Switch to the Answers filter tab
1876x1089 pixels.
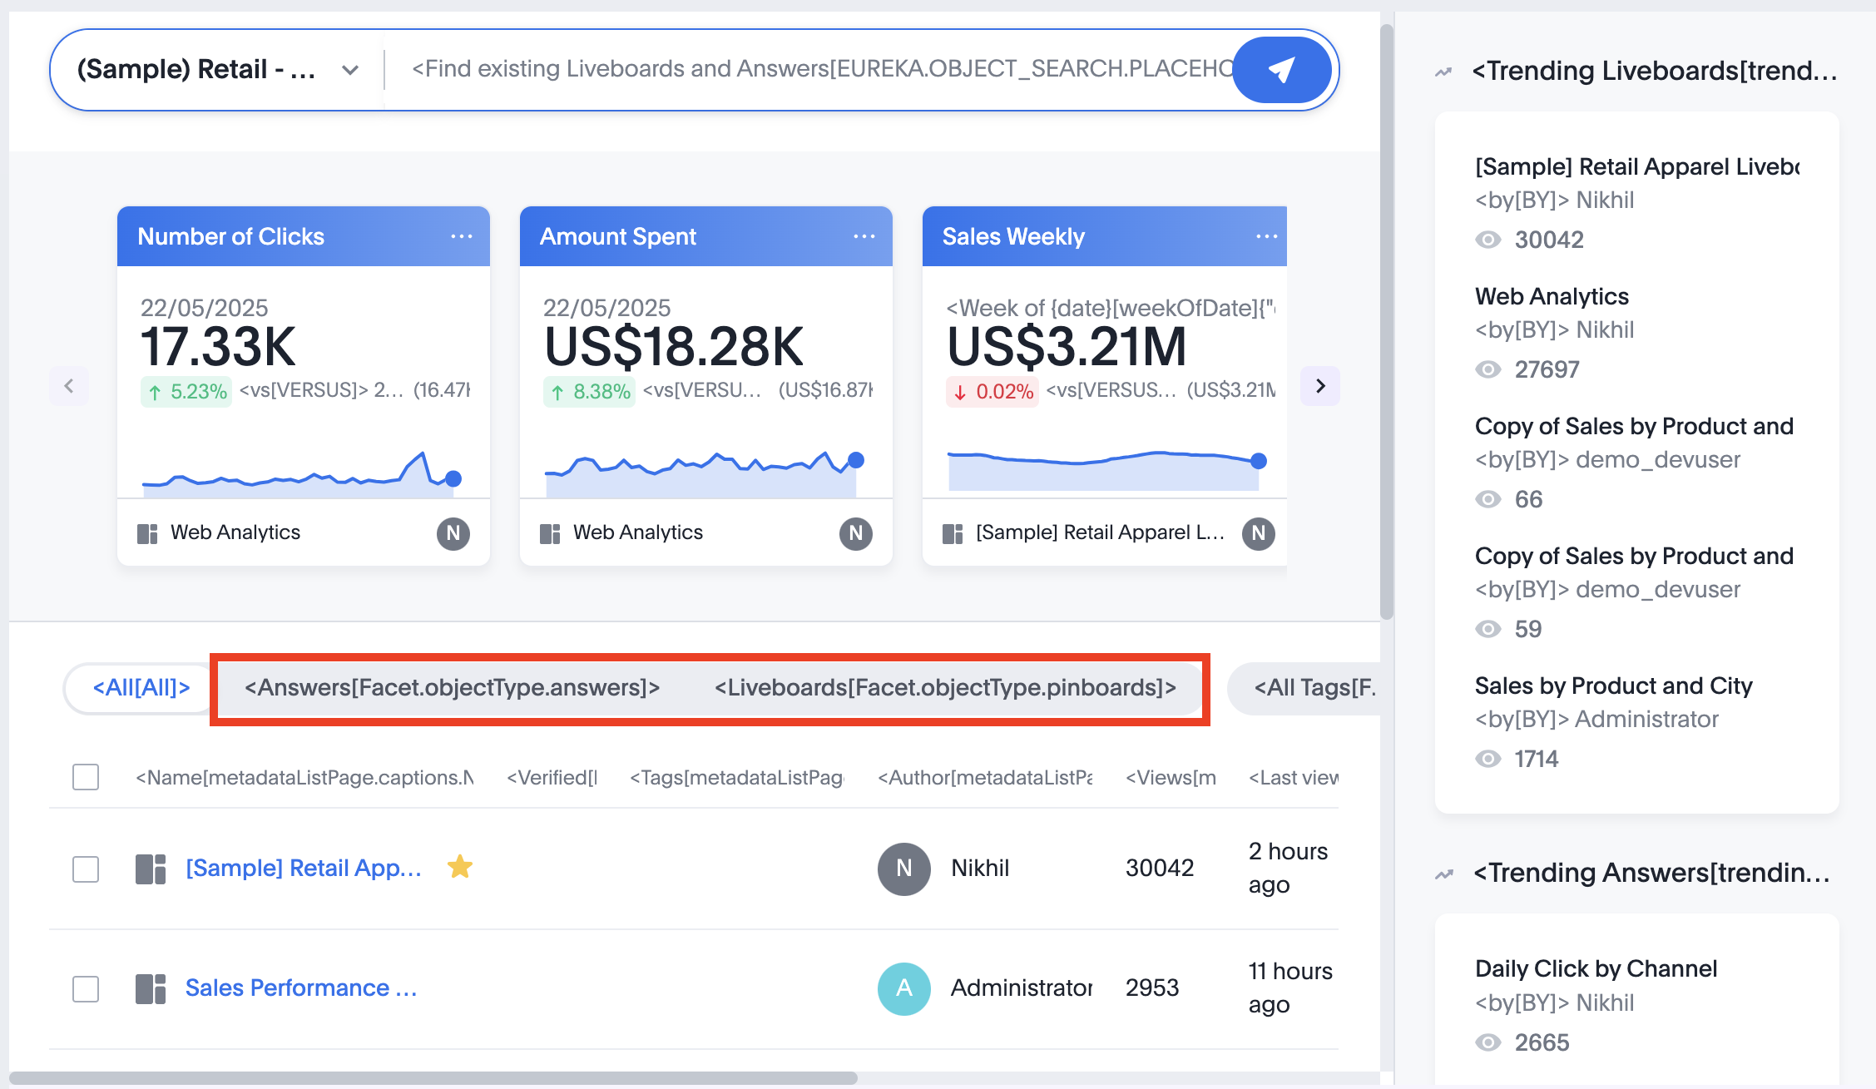[452, 688]
